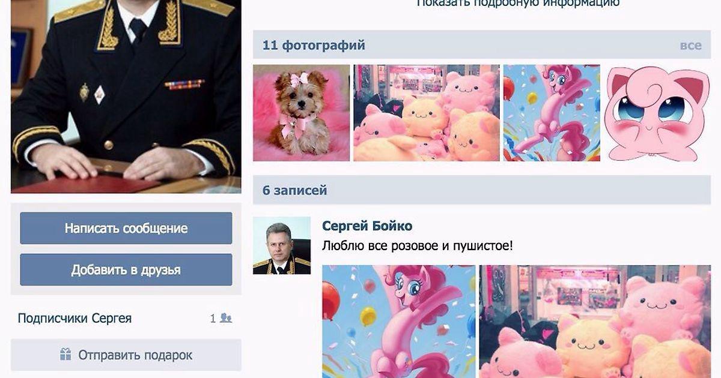Open the puppy with pink bow photo
The image size is (721, 378).
click(301, 113)
